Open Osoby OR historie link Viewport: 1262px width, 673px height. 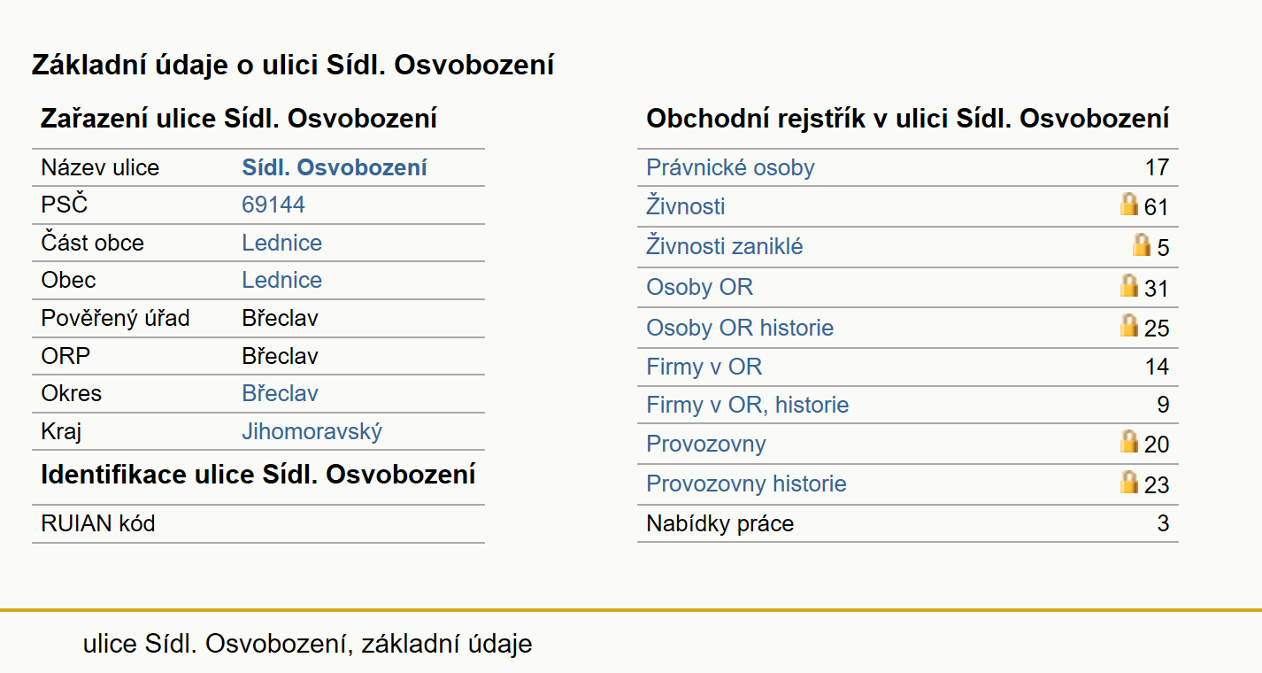(740, 328)
